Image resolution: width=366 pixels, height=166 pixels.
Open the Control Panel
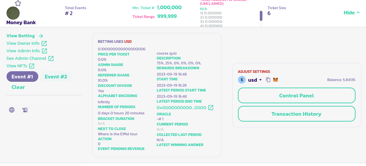pos(296,96)
